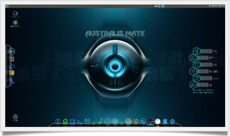
Task: Click the first round tray icon on top panel
Action: click(159, 6)
